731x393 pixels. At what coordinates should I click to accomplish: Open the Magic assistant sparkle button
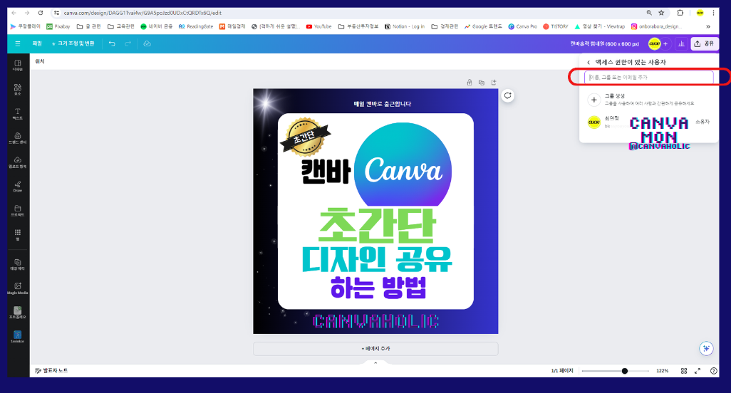coord(706,348)
